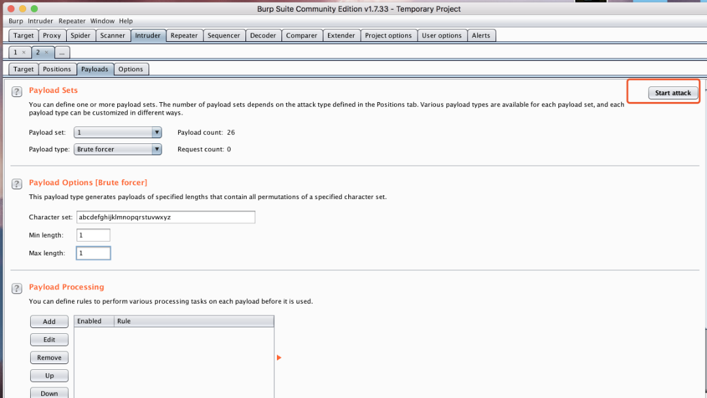Add a new Intruder tab with ellipsis
707x398 pixels.
(62, 52)
